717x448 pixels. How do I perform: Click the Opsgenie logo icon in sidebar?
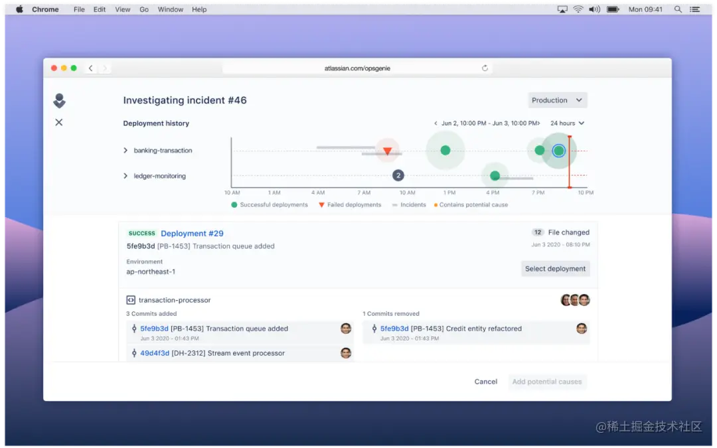coord(60,101)
